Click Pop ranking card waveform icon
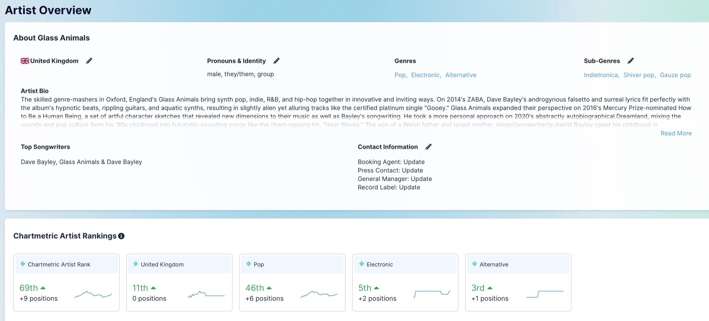 click(249, 264)
